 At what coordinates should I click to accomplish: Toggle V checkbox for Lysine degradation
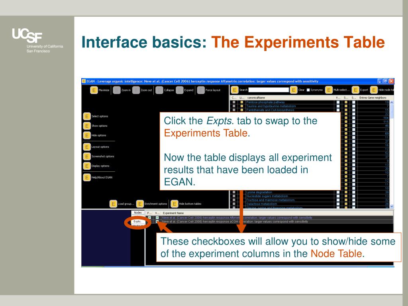coord(338,192)
